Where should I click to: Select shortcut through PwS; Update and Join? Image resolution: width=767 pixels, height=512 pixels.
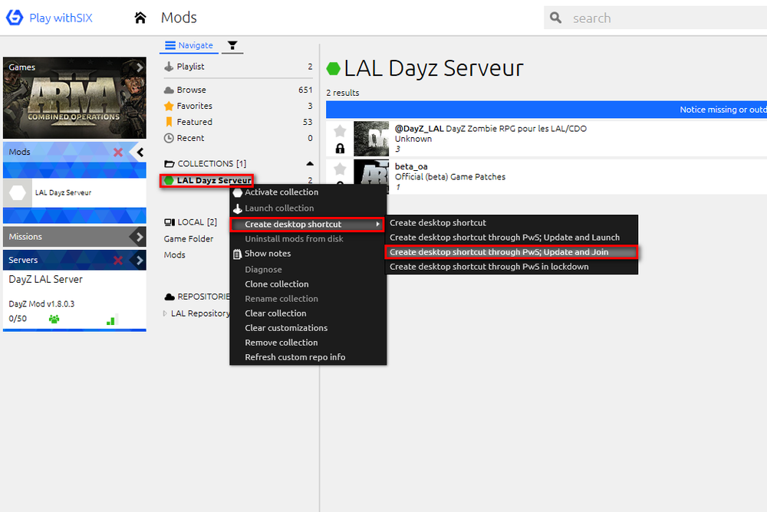[x=512, y=252]
